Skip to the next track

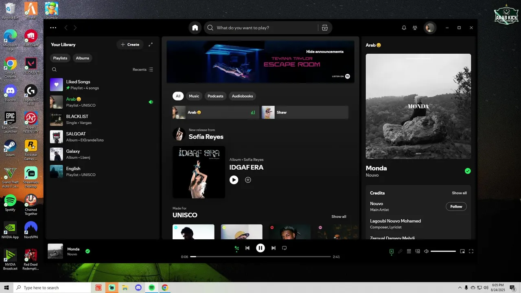274,248
